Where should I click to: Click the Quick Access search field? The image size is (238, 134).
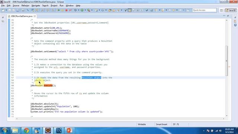[x=204, y=10]
